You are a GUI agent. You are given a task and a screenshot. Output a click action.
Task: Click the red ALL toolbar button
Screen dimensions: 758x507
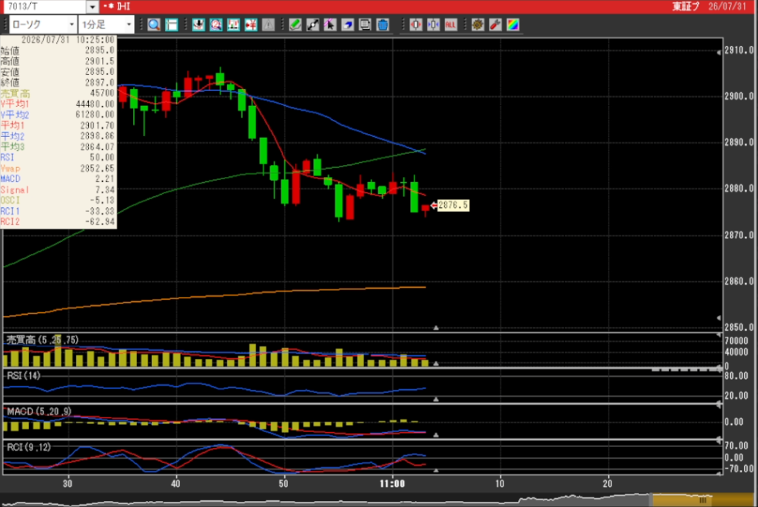coord(451,24)
